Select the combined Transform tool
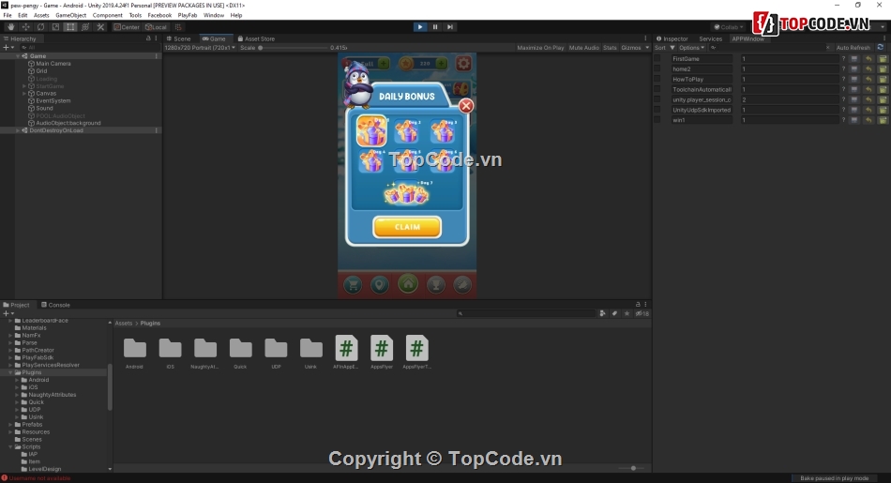This screenshot has height=483, width=891. pos(85,26)
